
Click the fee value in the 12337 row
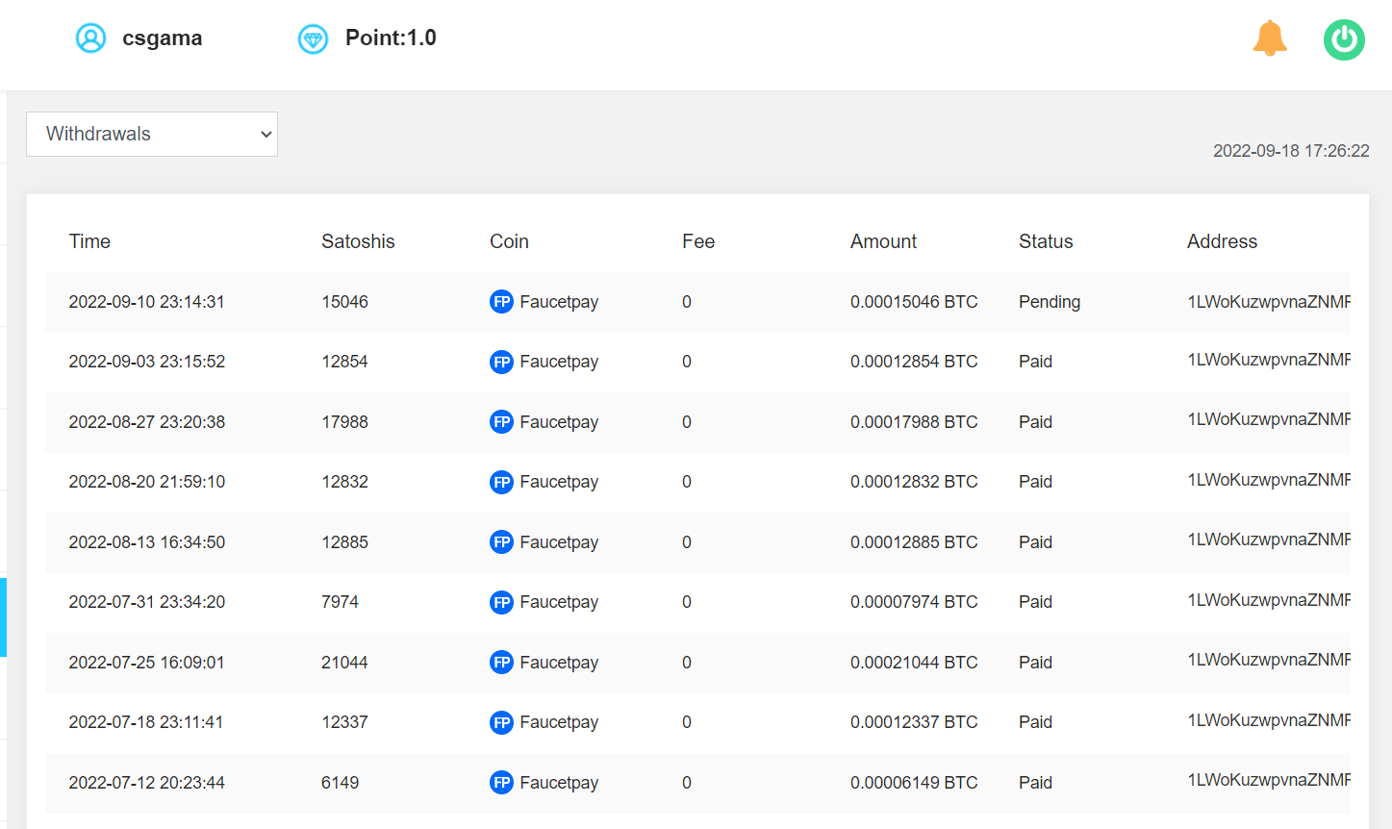[x=687, y=722]
